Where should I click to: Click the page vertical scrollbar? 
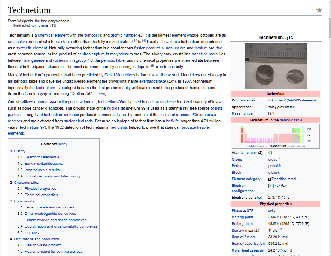pyautogui.click(x=330, y=27)
